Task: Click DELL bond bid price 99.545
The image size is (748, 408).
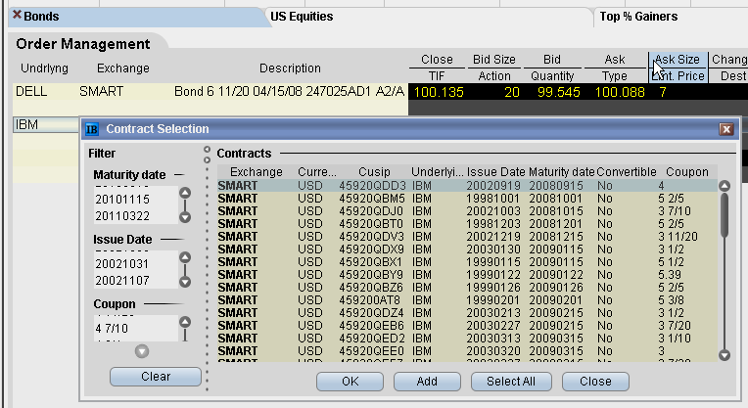Action: click(x=559, y=92)
